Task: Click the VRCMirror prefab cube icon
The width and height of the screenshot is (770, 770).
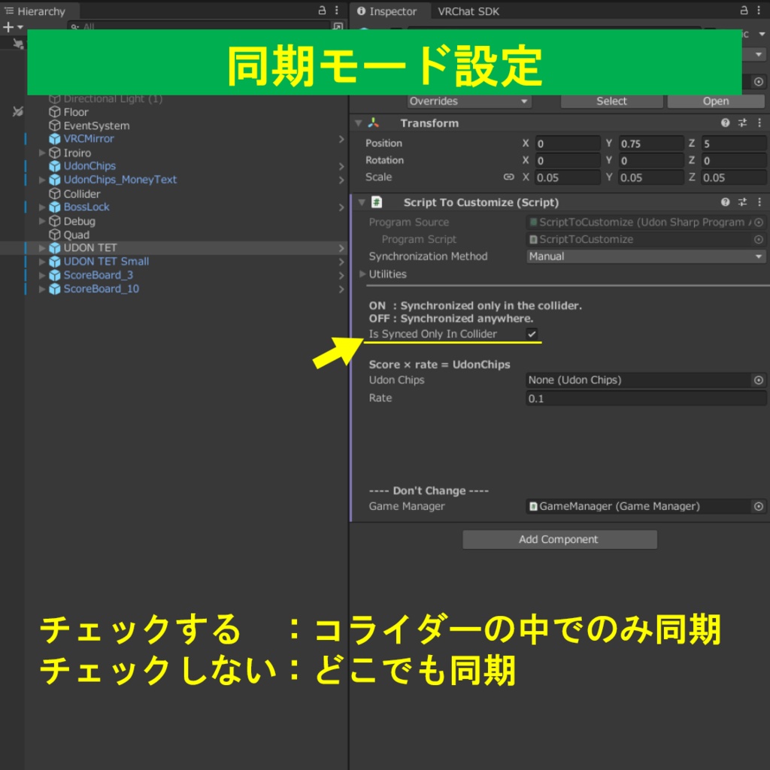Action: tap(54, 139)
